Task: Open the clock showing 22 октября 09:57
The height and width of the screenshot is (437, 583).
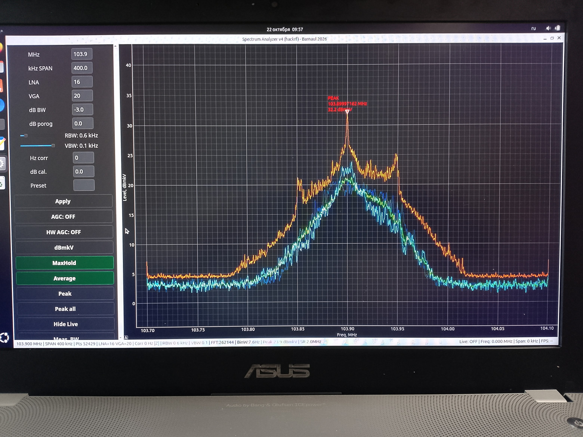Action: tap(285, 29)
